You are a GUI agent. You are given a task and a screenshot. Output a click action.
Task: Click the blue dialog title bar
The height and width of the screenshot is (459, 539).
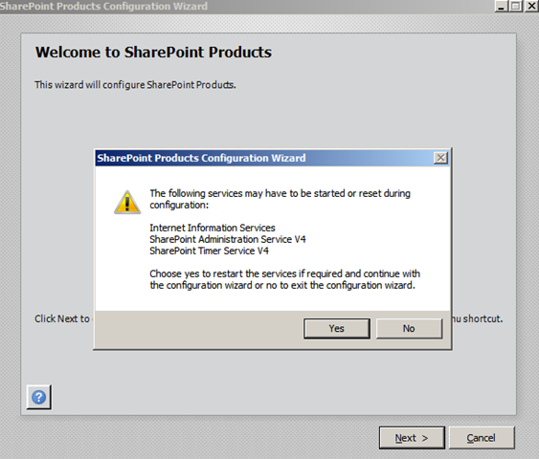tap(264, 158)
